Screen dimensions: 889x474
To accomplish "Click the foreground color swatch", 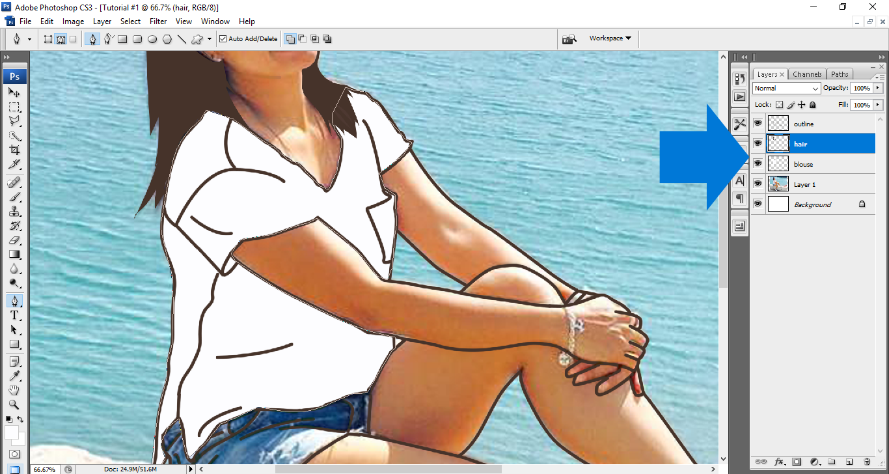I will point(11,432).
